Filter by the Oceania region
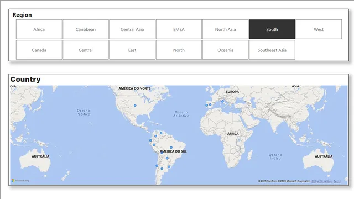354x199 pixels. pos(225,50)
